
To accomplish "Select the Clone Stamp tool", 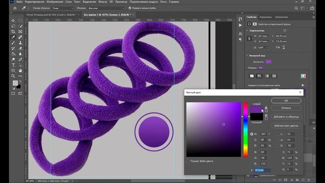I will click(x=20, y=43).
